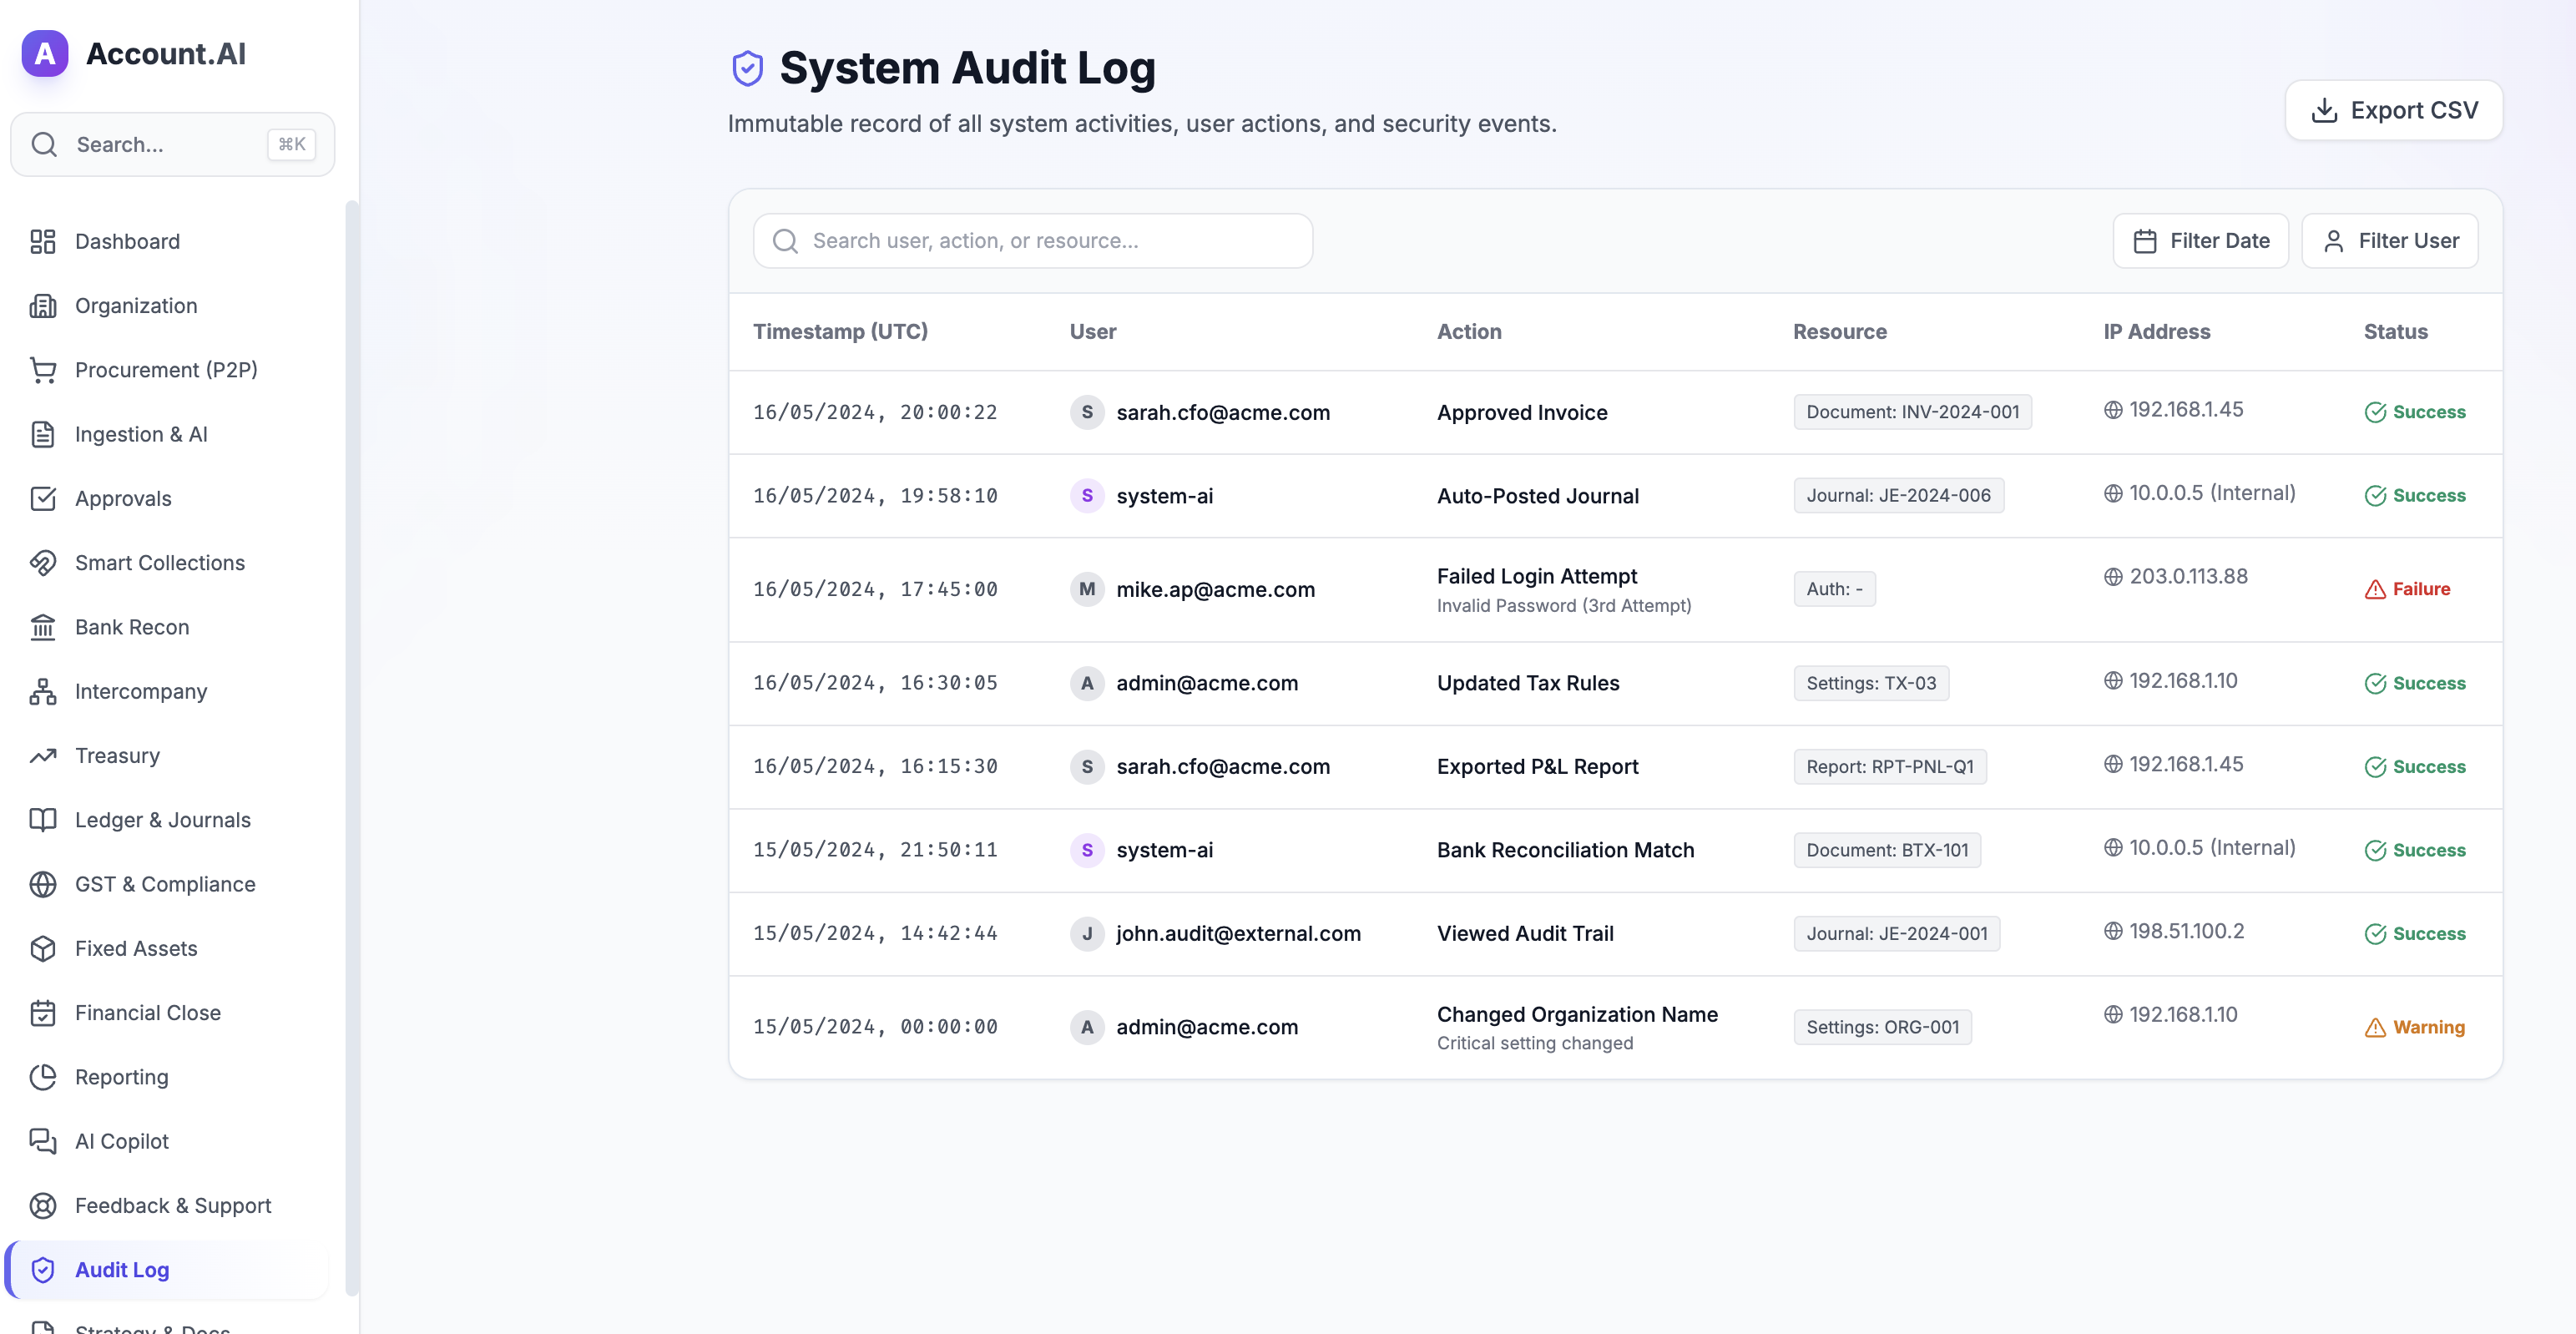Click the mike.ap@acme.com avatar circle
Image resolution: width=2576 pixels, height=1334 pixels.
[1087, 589]
